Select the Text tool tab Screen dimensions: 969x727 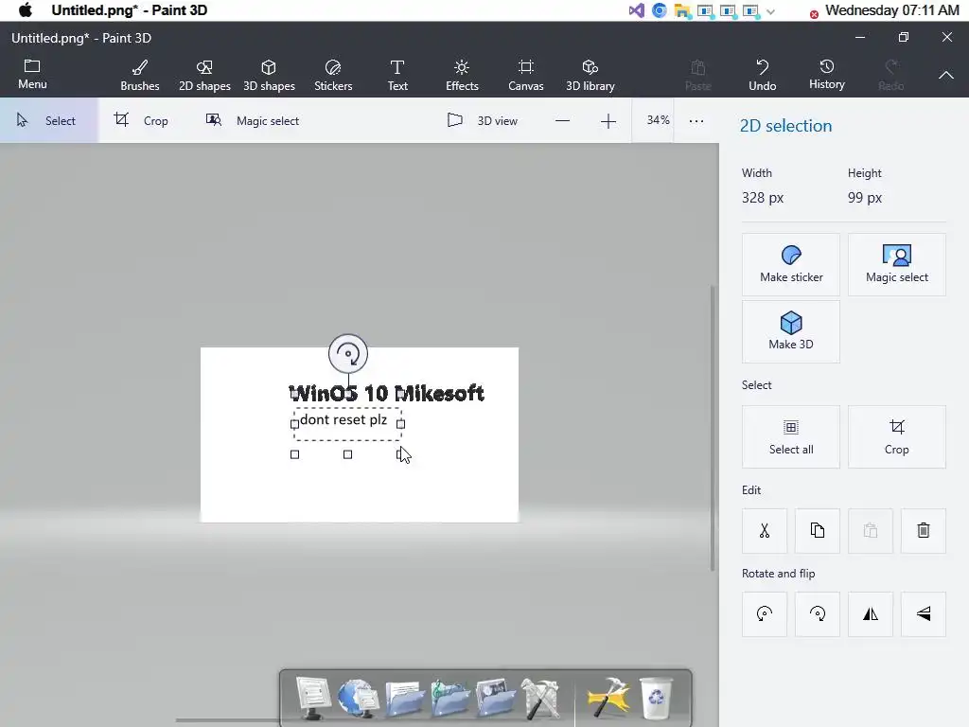[397, 76]
